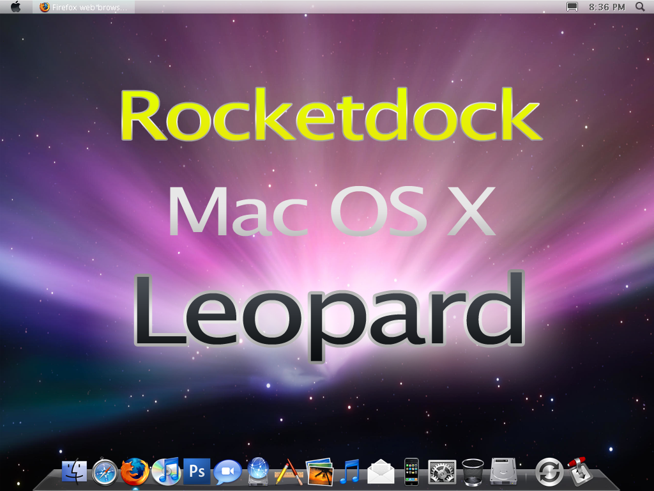Open the Trash from the dock

pyautogui.click(x=473, y=473)
